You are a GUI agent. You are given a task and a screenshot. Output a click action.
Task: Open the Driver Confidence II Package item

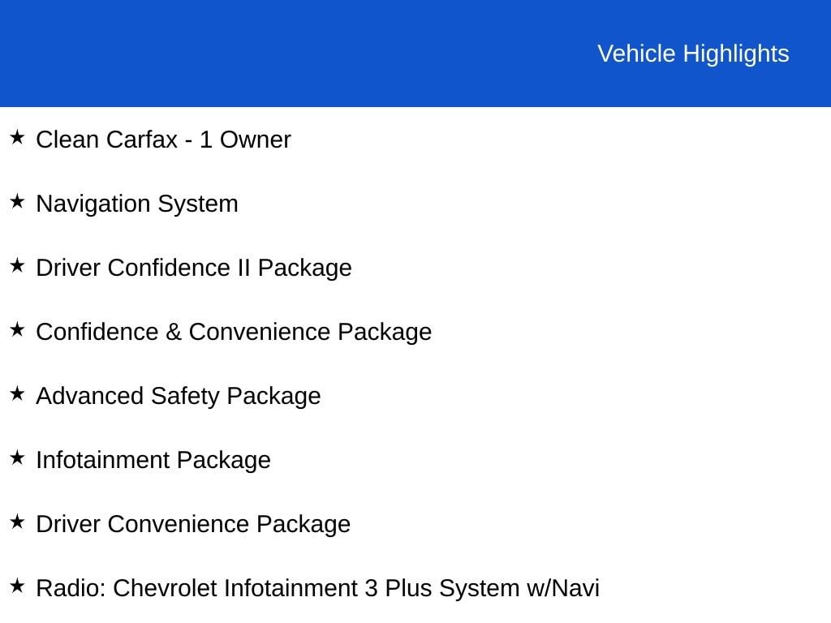coord(193,268)
